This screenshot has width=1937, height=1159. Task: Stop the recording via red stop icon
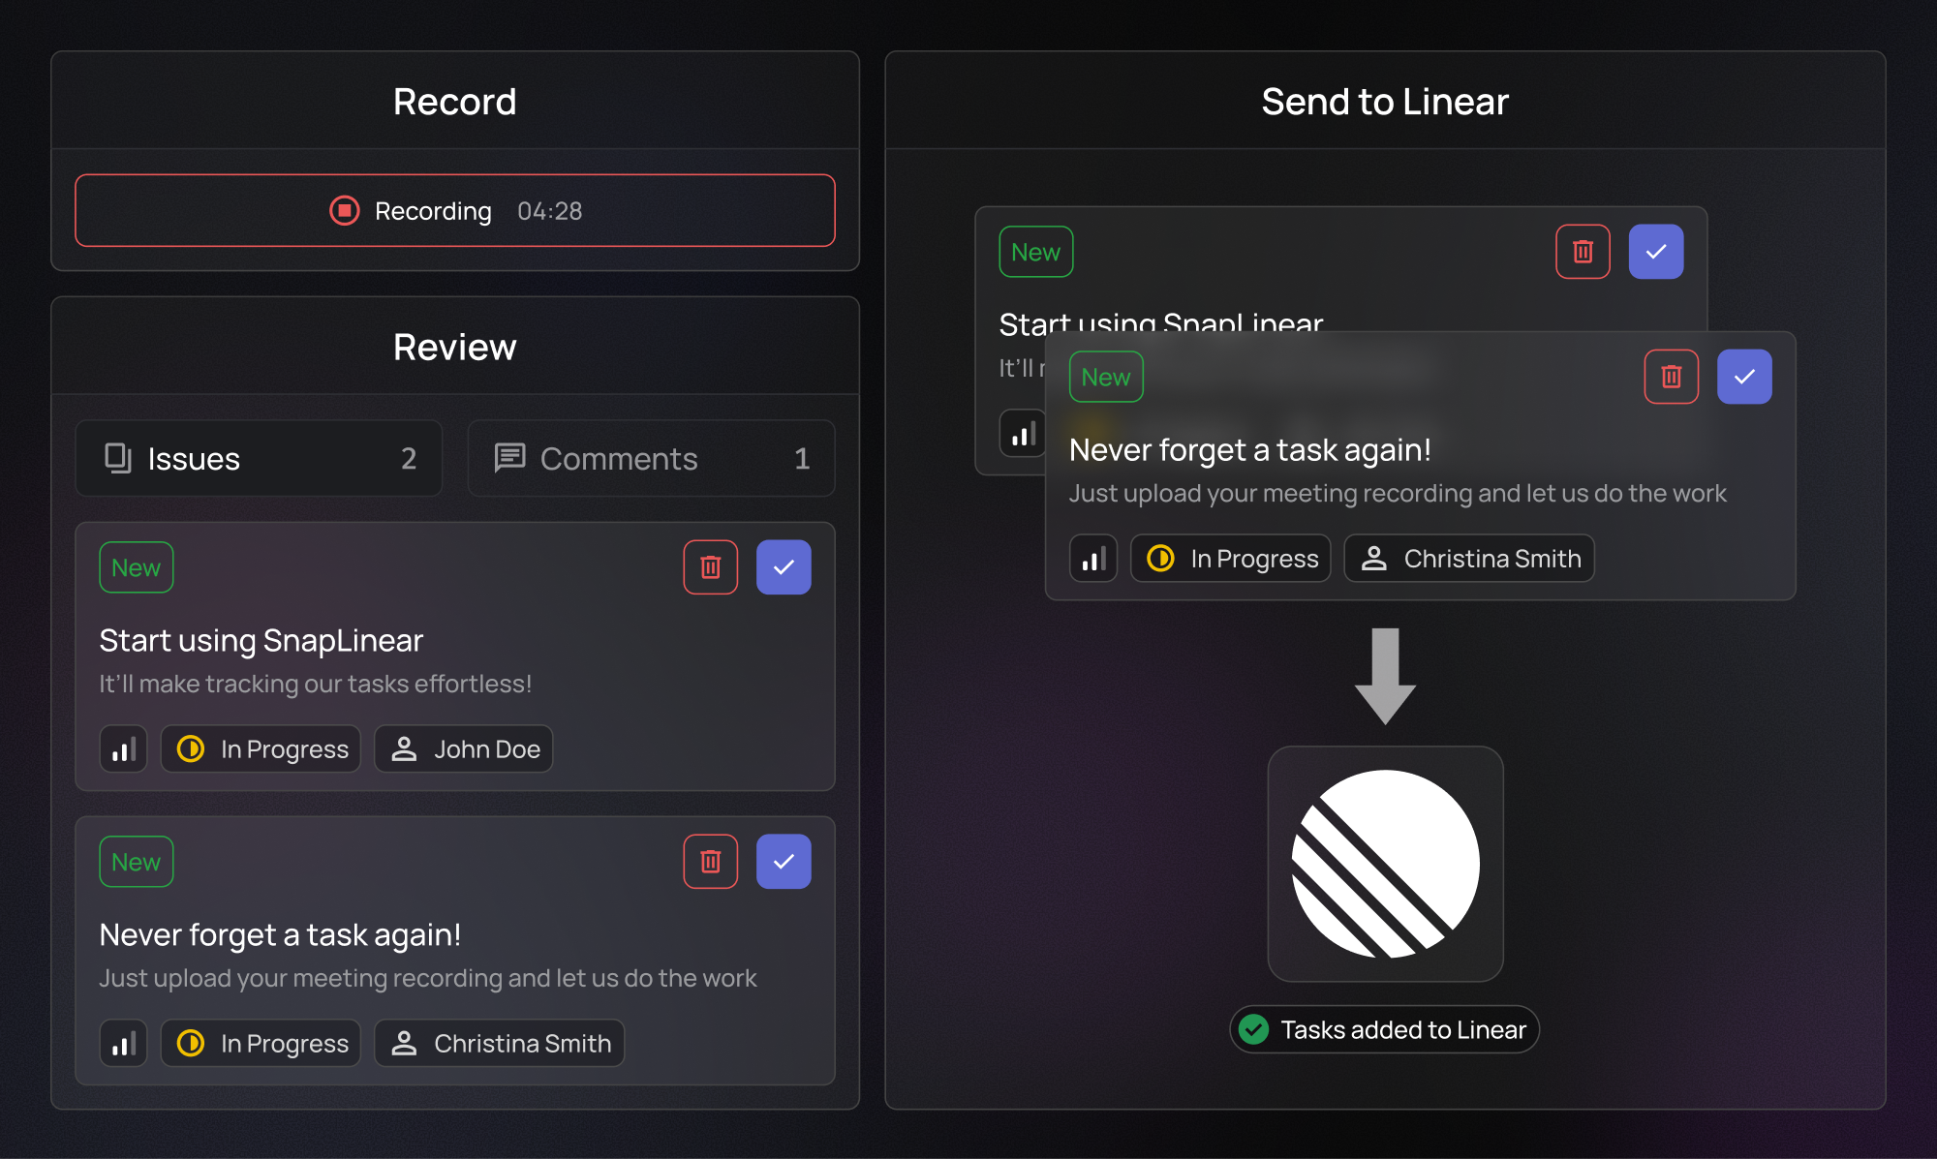tap(344, 210)
